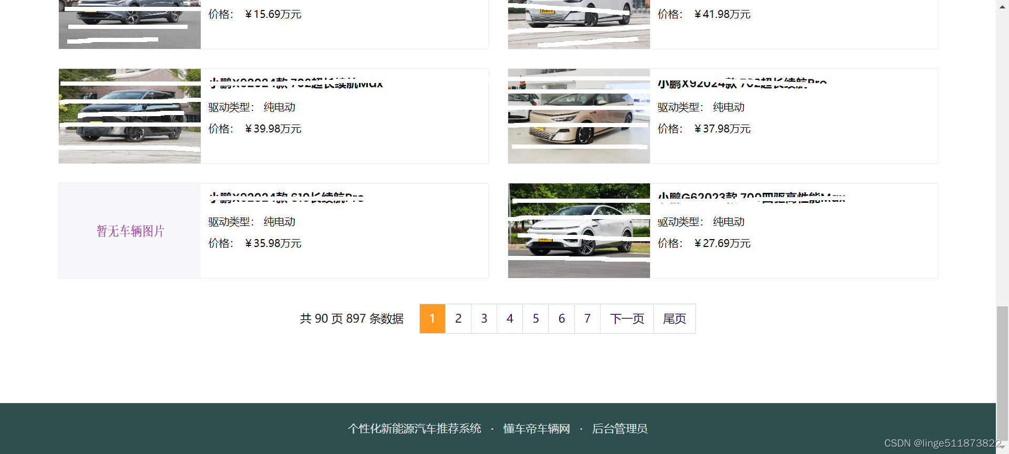Image resolution: width=1009 pixels, height=454 pixels.
Task: Open 个性化新能源汽车推荐系统 footer link
Action: click(x=415, y=429)
